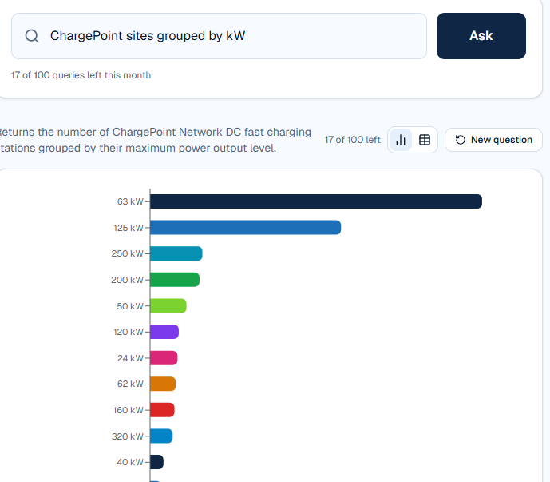Screen dimensions: 550x482
Task: Click the '250 kW' axis label
Action: [x=128, y=253]
